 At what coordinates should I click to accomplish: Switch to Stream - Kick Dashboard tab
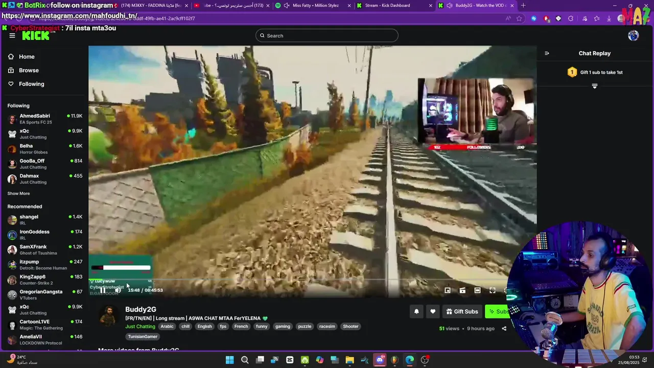tap(392, 6)
